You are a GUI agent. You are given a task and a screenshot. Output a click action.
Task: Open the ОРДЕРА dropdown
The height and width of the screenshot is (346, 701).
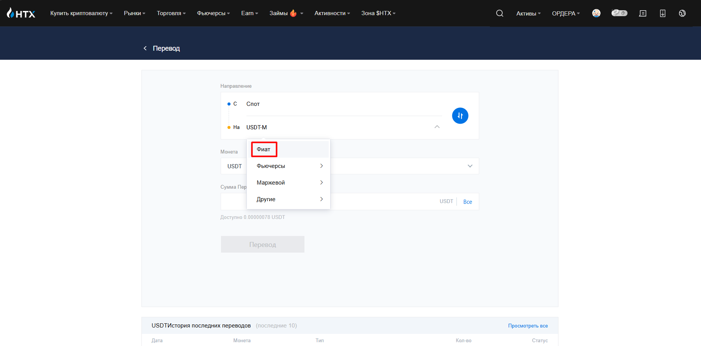[x=566, y=14]
